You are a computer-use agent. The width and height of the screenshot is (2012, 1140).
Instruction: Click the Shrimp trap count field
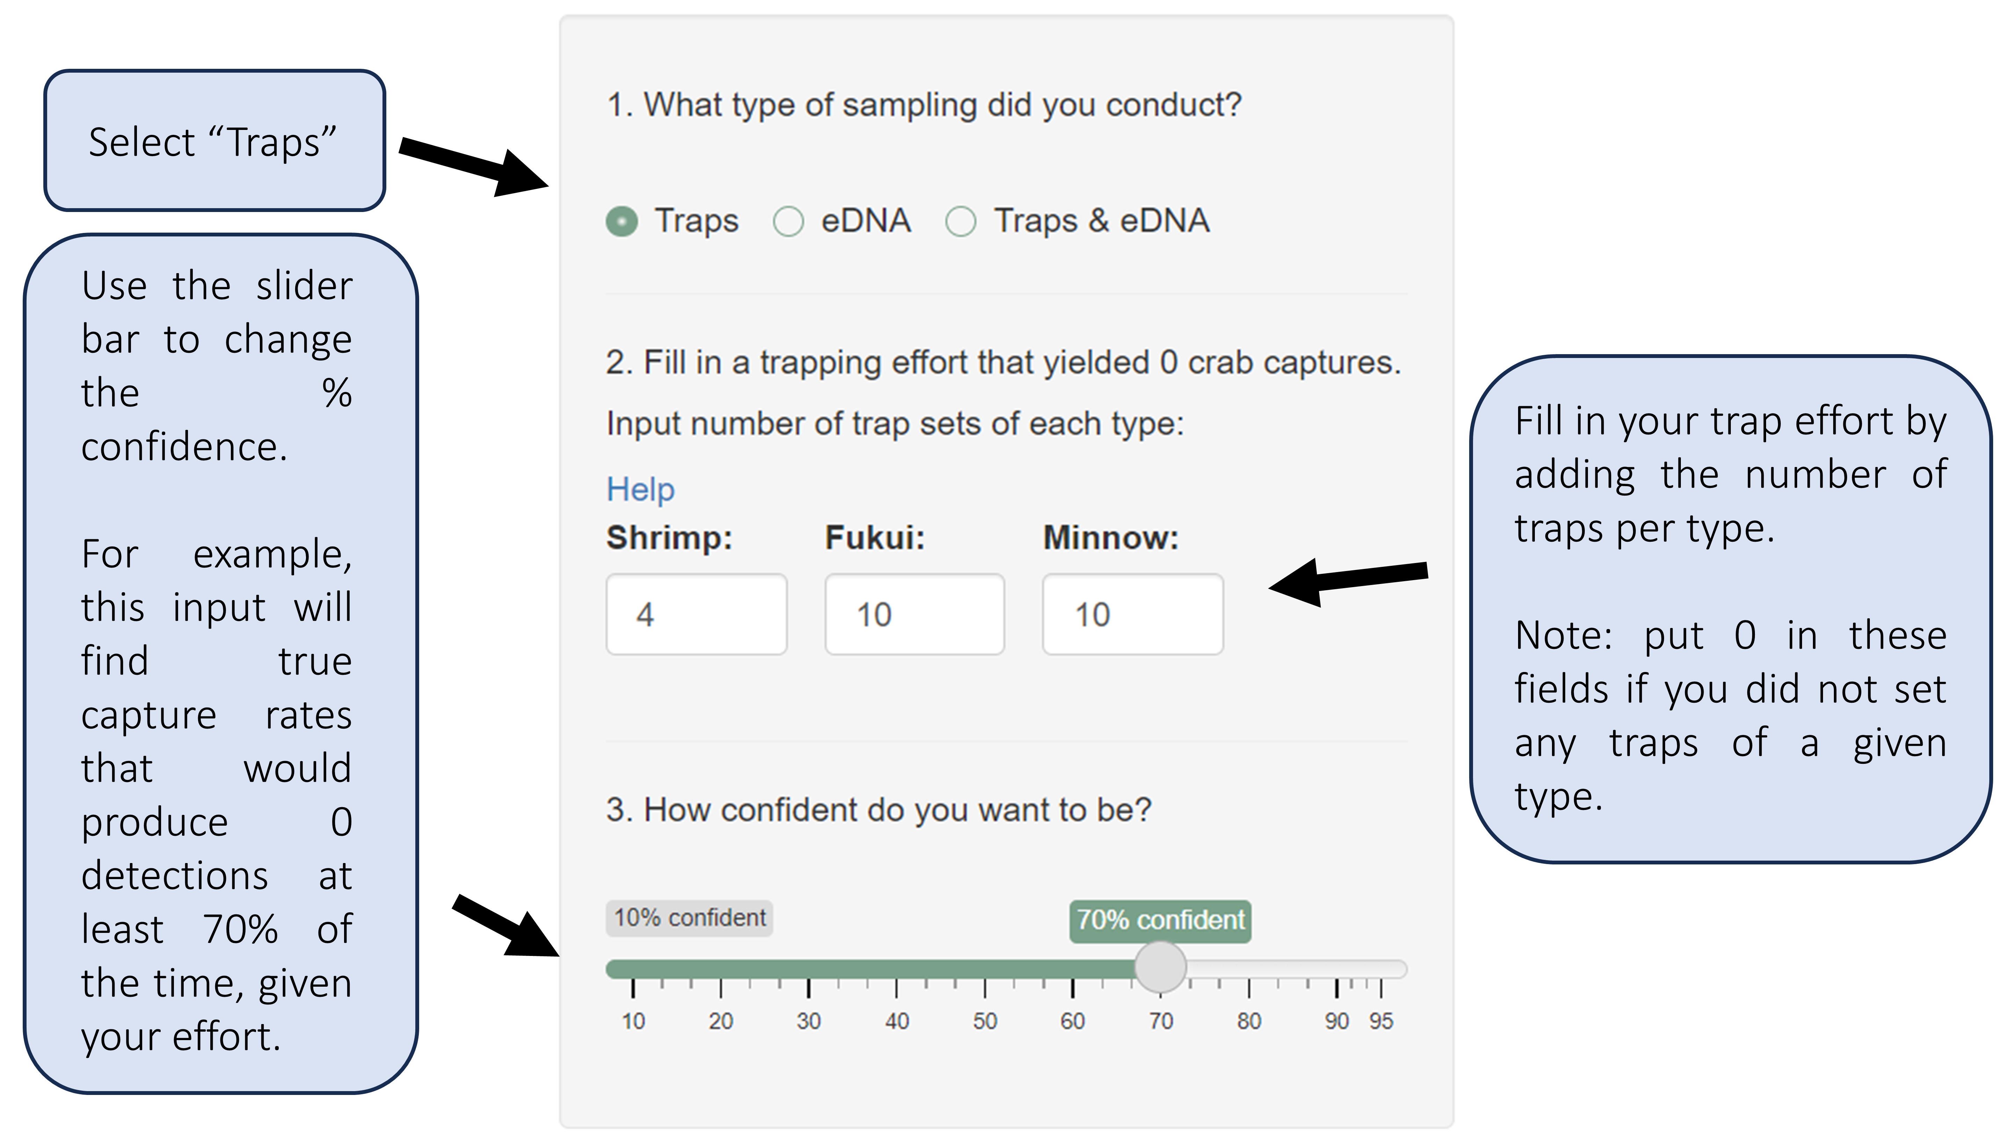696,615
